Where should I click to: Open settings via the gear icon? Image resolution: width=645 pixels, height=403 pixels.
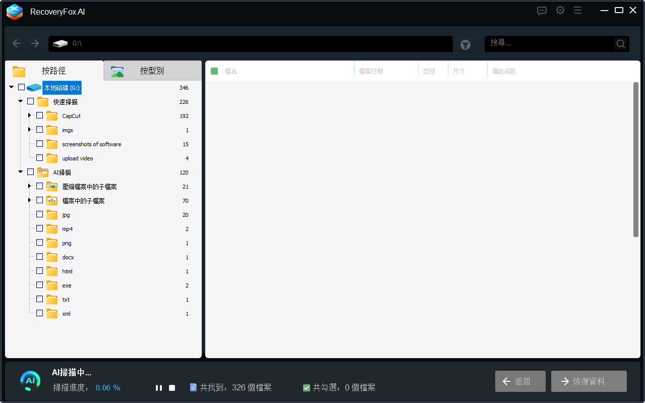[560, 11]
